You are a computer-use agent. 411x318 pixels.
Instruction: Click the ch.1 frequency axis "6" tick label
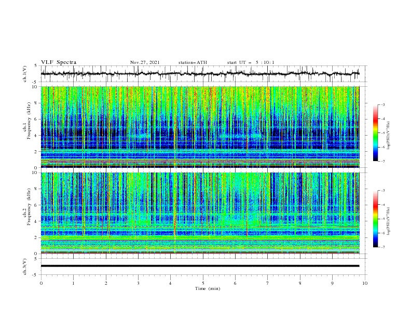(x=37, y=119)
